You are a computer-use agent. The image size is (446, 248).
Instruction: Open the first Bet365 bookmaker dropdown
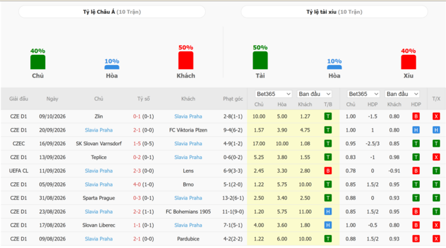click(273, 94)
